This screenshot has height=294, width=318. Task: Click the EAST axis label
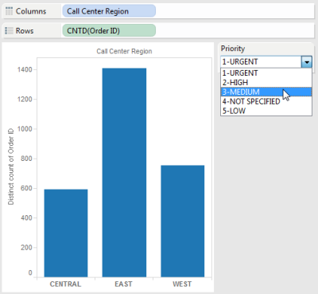coord(123,284)
